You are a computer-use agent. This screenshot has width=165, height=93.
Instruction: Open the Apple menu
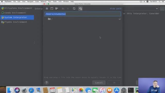[x=2, y=2]
